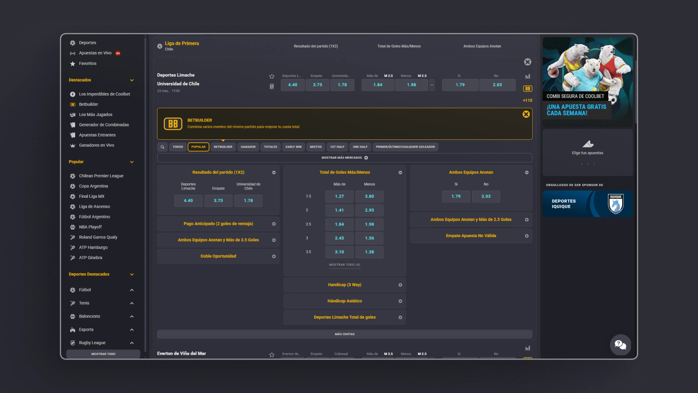Open Copa Argentina league

tap(93, 186)
